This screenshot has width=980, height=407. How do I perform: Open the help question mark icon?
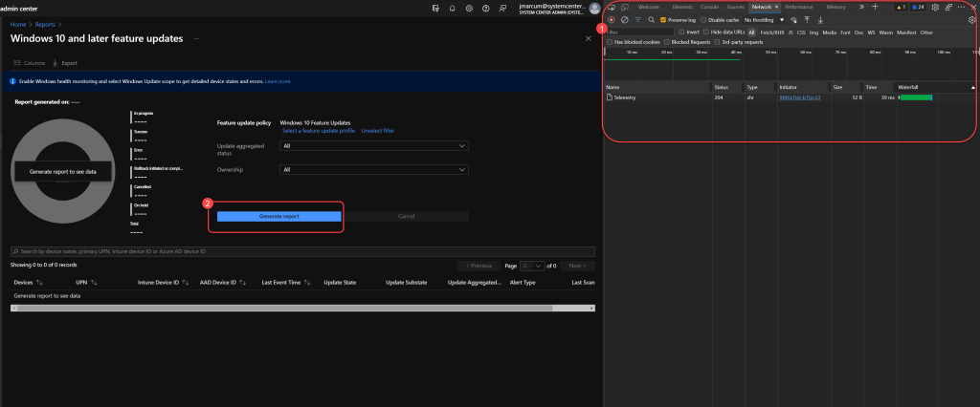click(486, 8)
